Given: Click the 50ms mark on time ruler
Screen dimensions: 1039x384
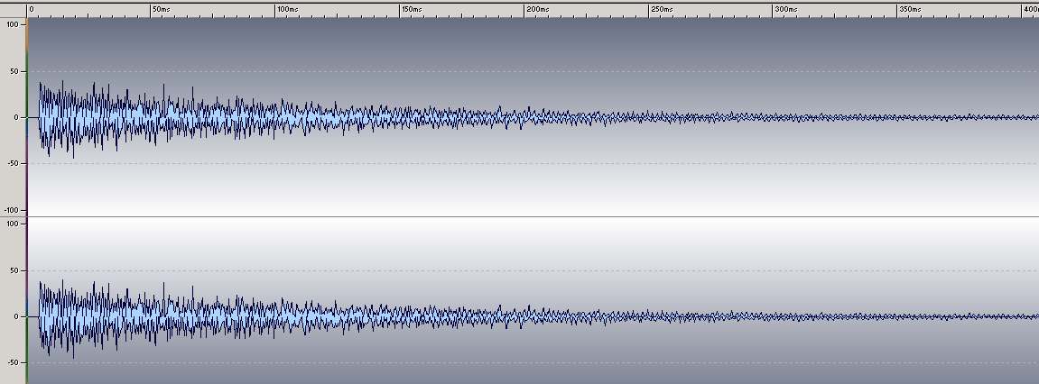Looking at the screenshot, I should [x=160, y=9].
